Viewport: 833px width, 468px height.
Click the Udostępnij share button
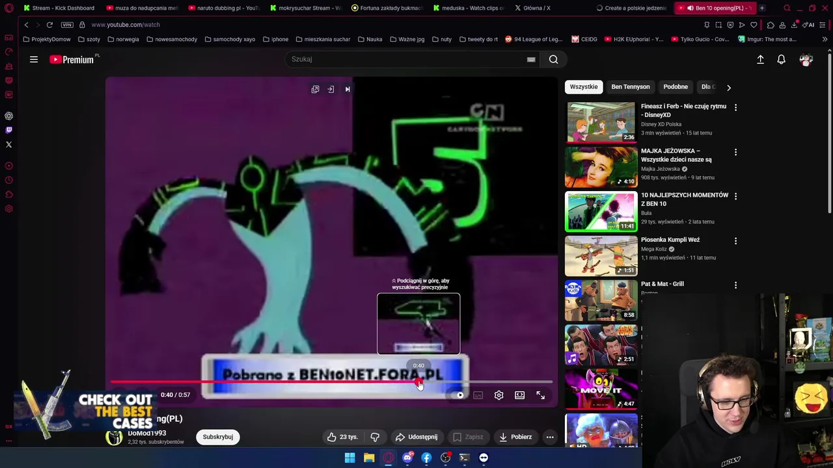pyautogui.click(x=416, y=437)
